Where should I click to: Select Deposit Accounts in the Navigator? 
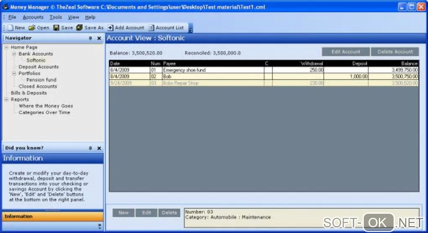(39, 67)
